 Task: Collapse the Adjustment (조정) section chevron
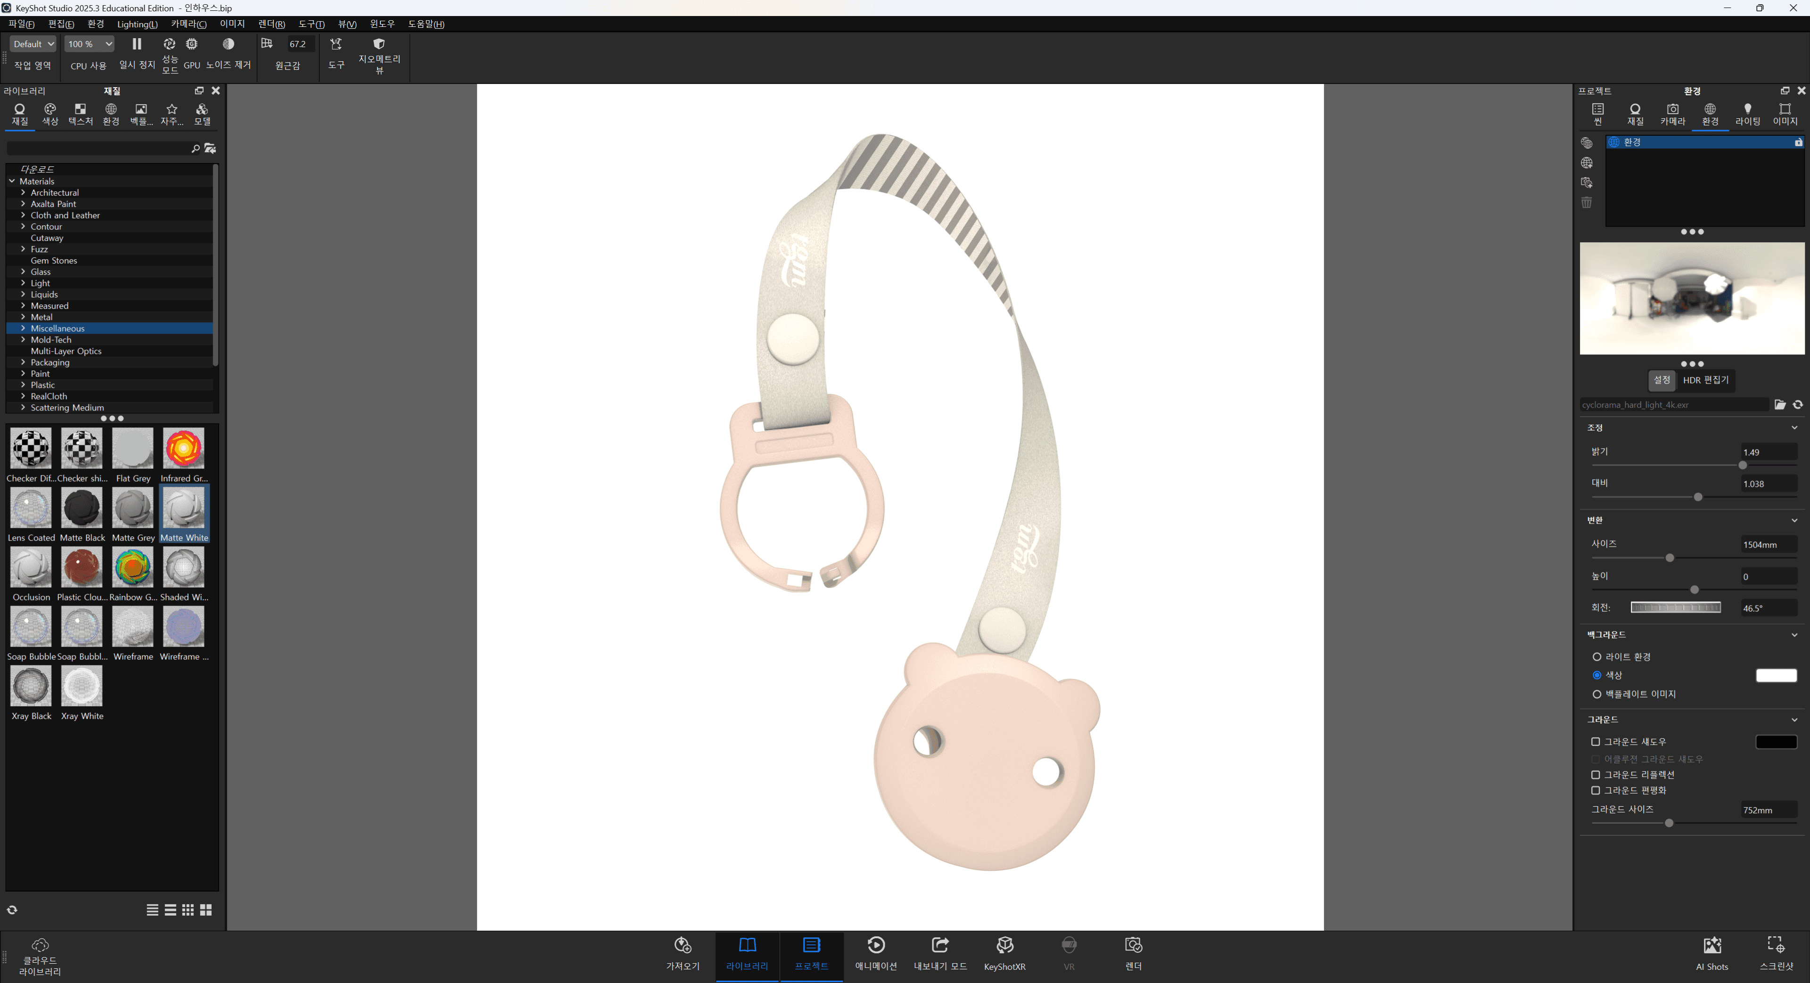(x=1794, y=428)
